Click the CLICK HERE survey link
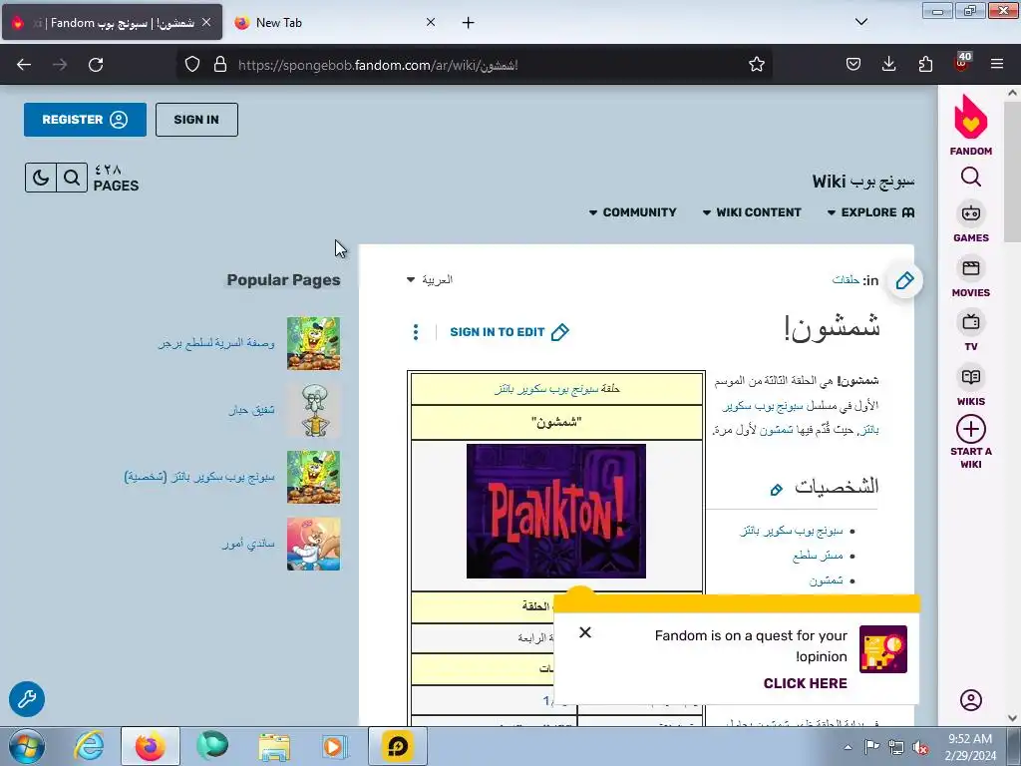This screenshot has height=766, width=1021. (x=805, y=683)
